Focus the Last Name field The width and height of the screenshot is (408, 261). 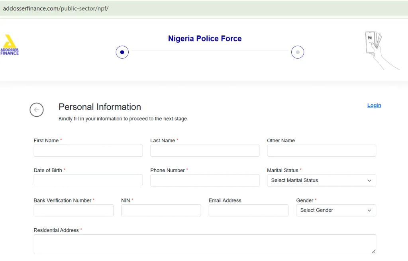205,151
